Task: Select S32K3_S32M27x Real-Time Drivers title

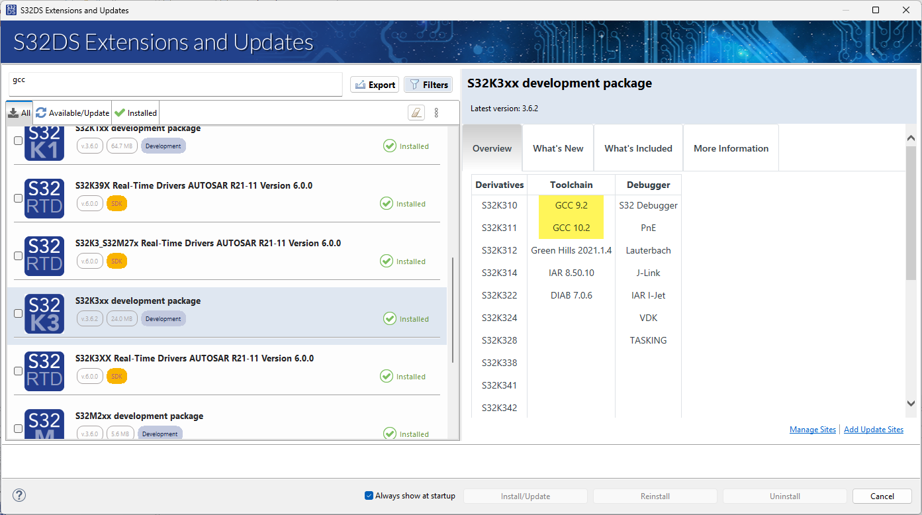Action: pos(208,243)
